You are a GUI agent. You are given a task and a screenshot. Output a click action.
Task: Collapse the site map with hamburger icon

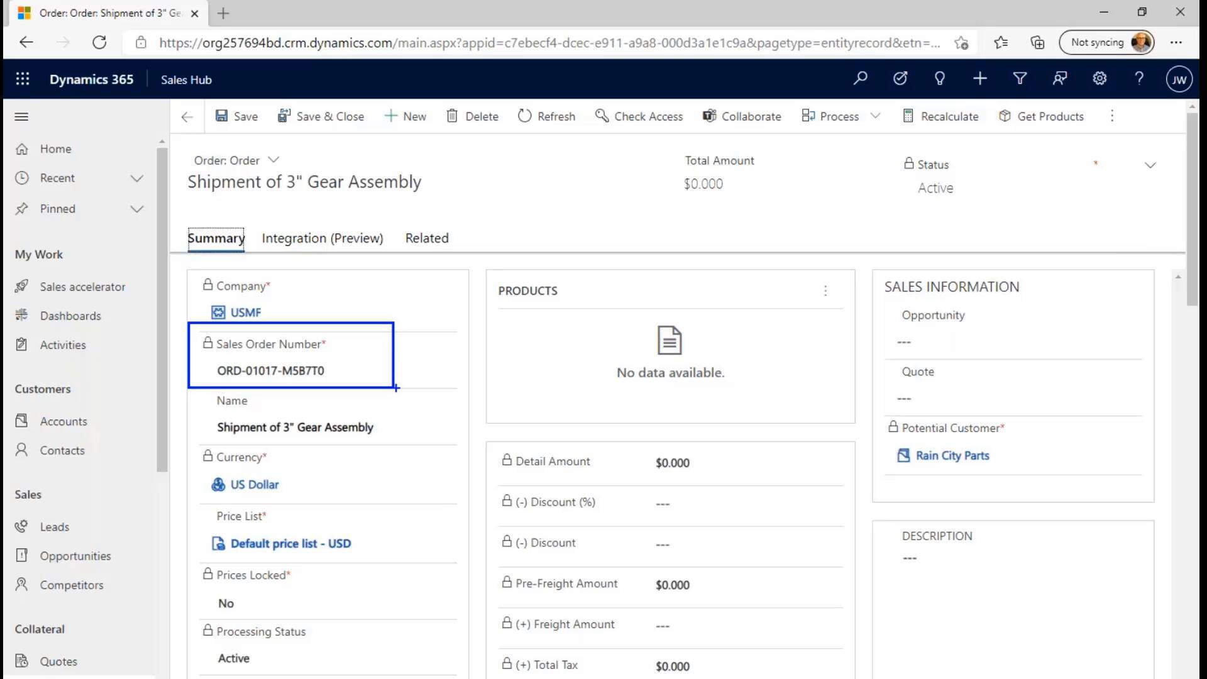click(x=21, y=116)
